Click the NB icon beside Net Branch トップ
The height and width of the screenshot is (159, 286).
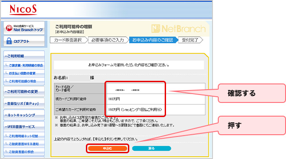tap(9, 28)
